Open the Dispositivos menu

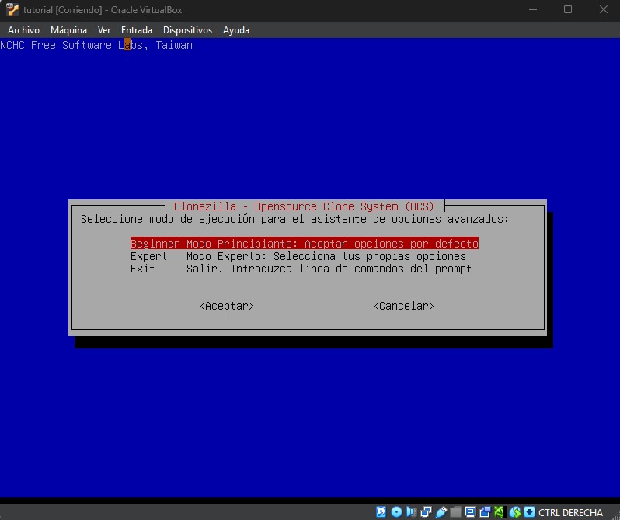(x=187, y=30)
